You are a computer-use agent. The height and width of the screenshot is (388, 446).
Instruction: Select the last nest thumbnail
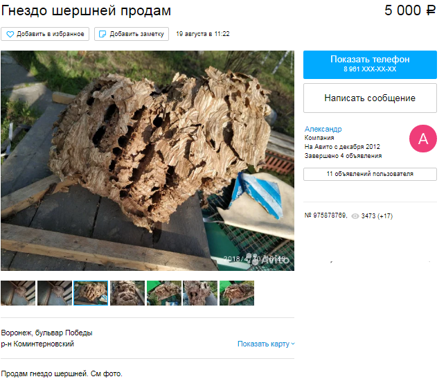tap(237, 293)
